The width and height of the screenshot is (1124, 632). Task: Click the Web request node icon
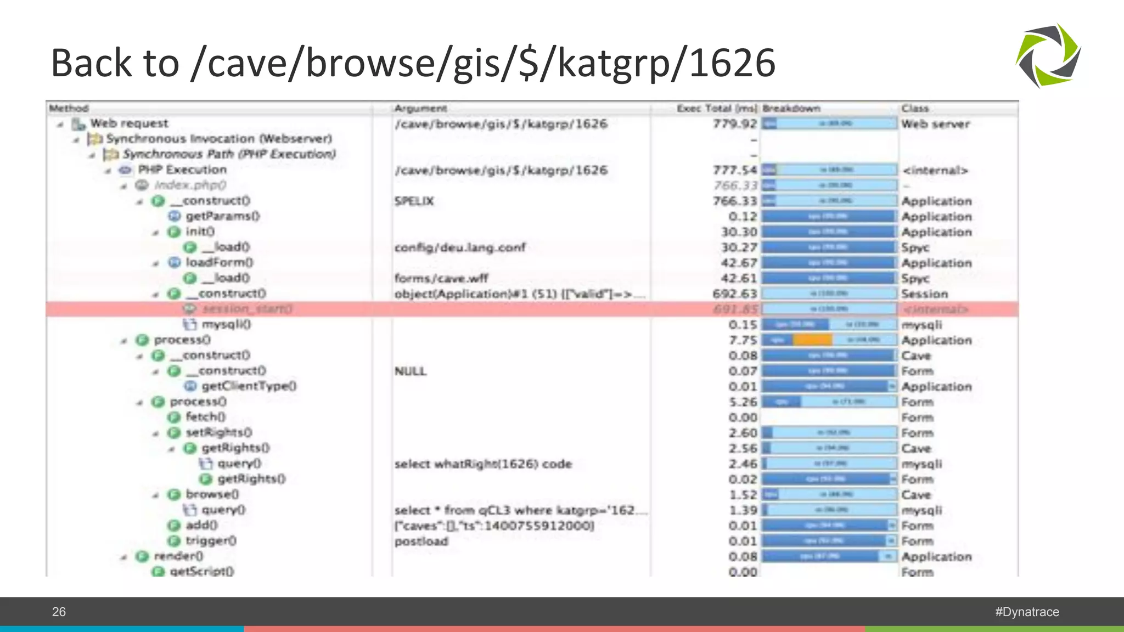tap(79, 124)
